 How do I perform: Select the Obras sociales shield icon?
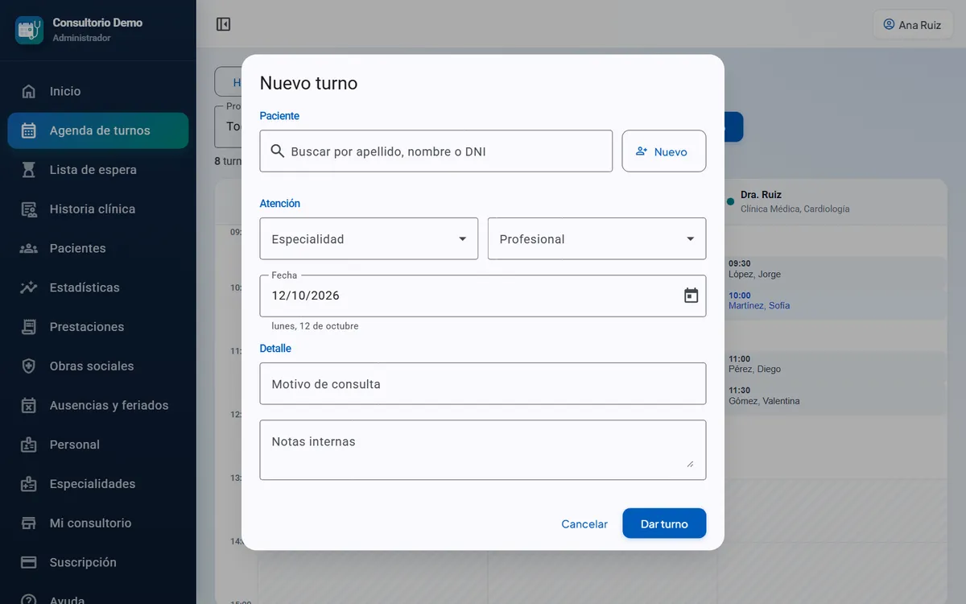(x=29, y=366)
